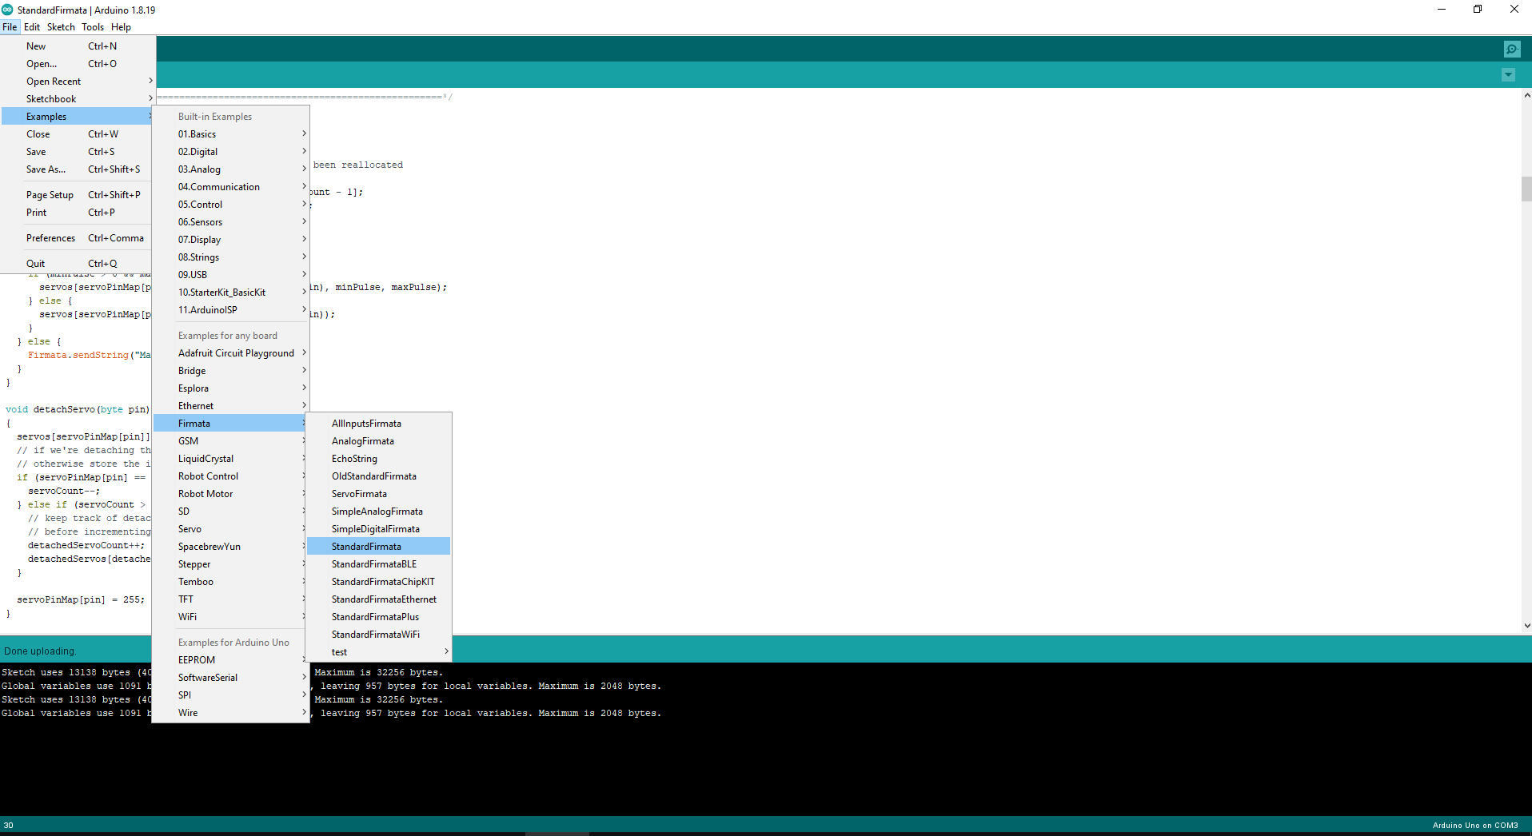Expand the test submenu in Firmata
Image resolution: width=1532 pixels, height=836 pixels.
(379, 652)
